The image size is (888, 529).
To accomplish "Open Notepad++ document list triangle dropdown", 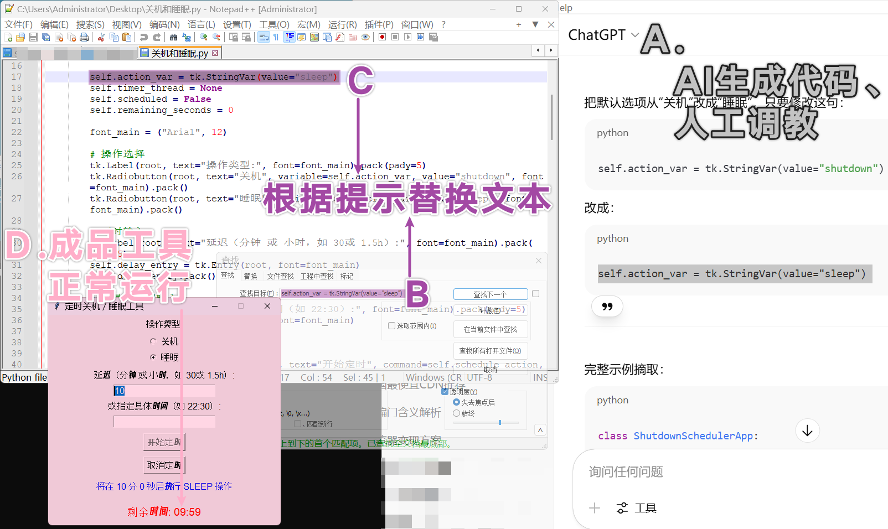I will pyautogui.click(x=535, y=24).
